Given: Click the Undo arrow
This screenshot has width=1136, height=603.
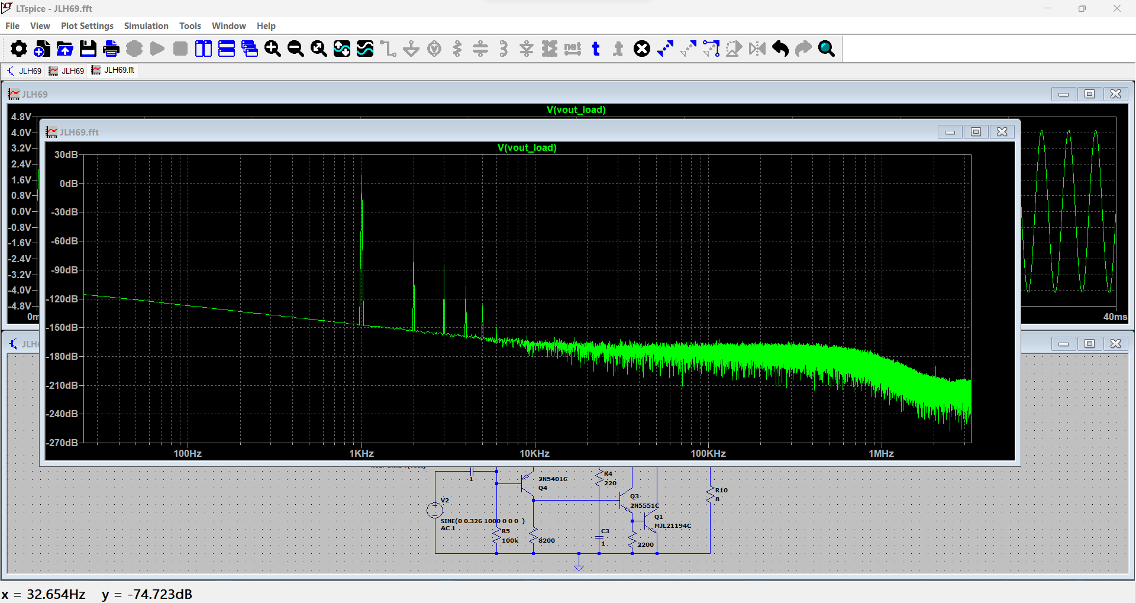Looking at the screenshot, I should coord(780,49).
